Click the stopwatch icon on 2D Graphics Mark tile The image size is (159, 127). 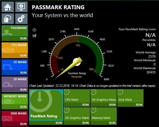coord(67,110)
